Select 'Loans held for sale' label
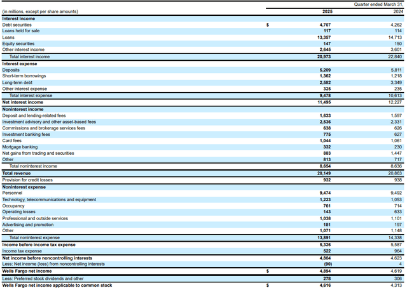The width and height of the screenshot is (407, 288). tap(21, 31)
